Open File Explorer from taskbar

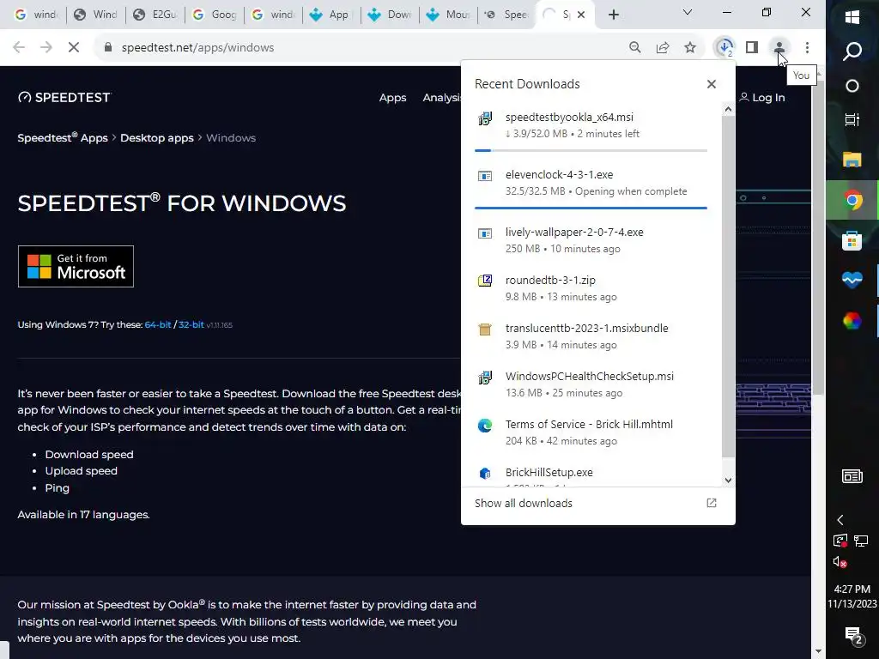pos(852,160)
